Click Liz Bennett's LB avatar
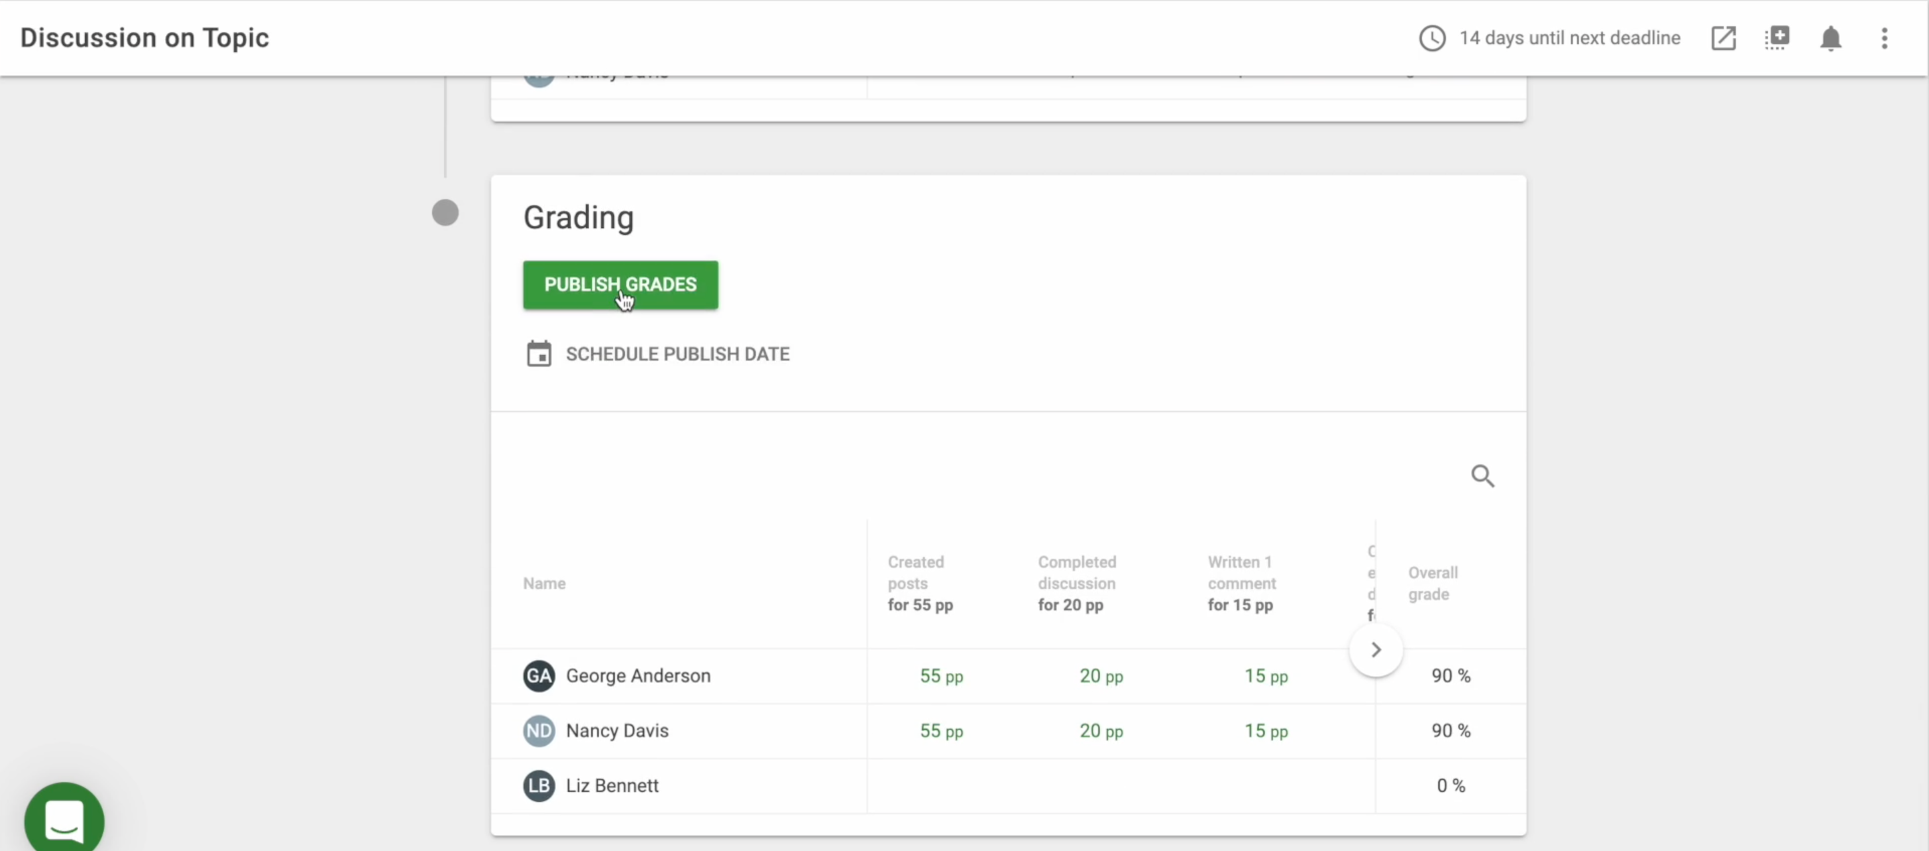The image size is (1929, 851). click(539, 786)
